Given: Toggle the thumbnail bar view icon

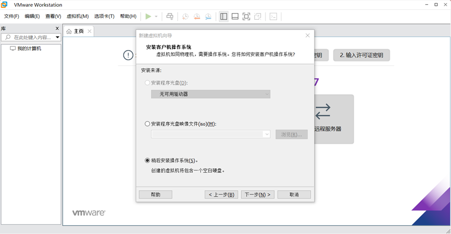Looking at the screenshot, I should [x=235, y=16].
